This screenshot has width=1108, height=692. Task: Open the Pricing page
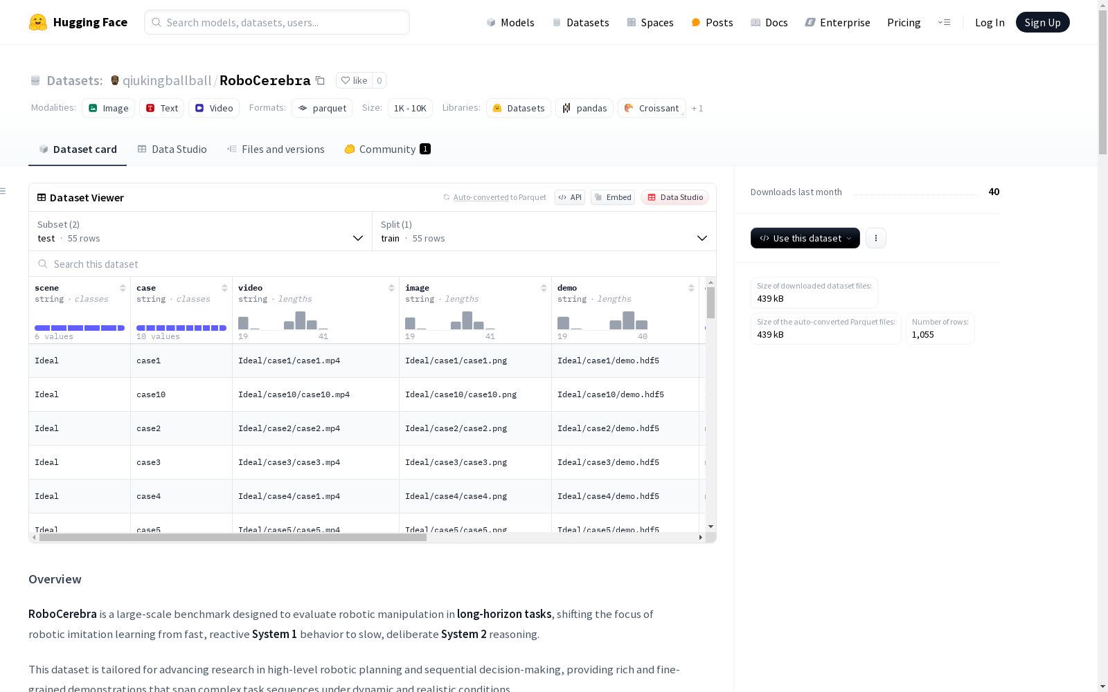tap(904, 22)
